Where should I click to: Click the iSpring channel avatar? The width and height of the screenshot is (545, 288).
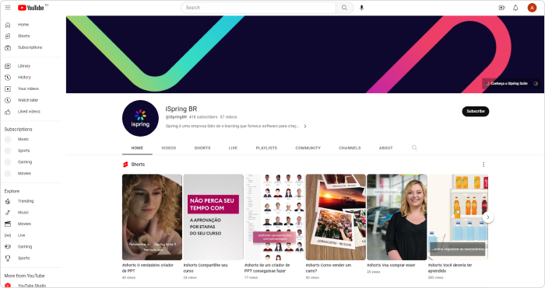140,118
